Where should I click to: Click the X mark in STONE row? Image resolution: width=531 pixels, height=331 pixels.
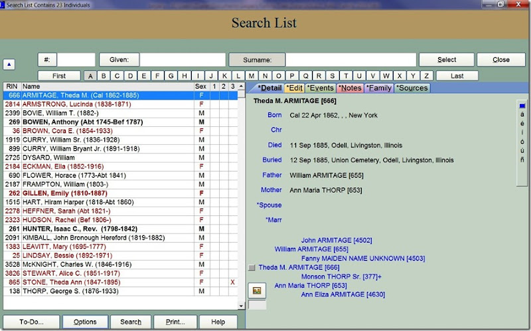pos(233,282)
